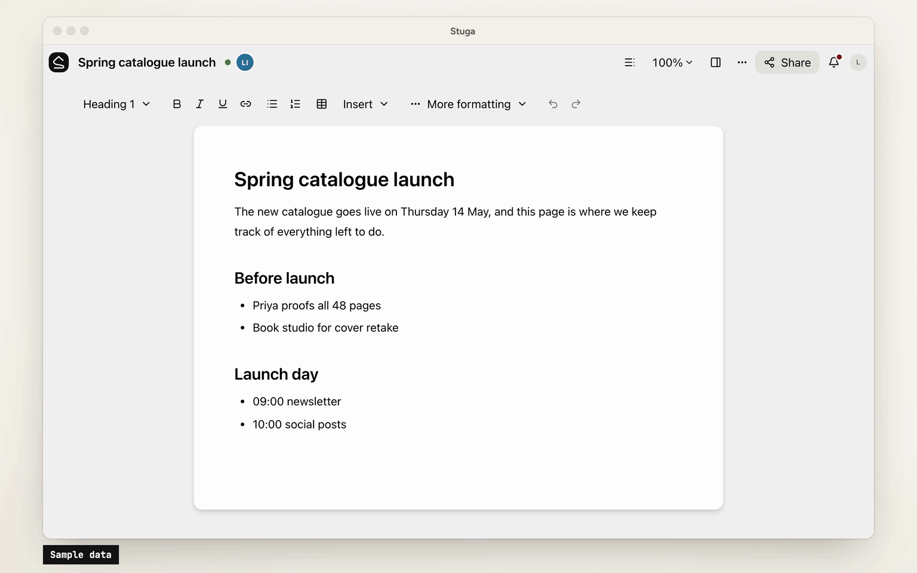
Task: Toggle the side panel layout icon
Action: pos(715,63)
